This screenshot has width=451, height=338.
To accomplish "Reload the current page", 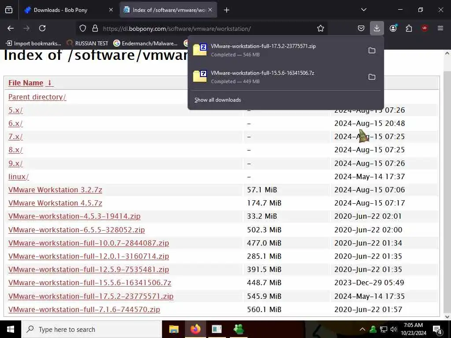I will pos(42,28).
